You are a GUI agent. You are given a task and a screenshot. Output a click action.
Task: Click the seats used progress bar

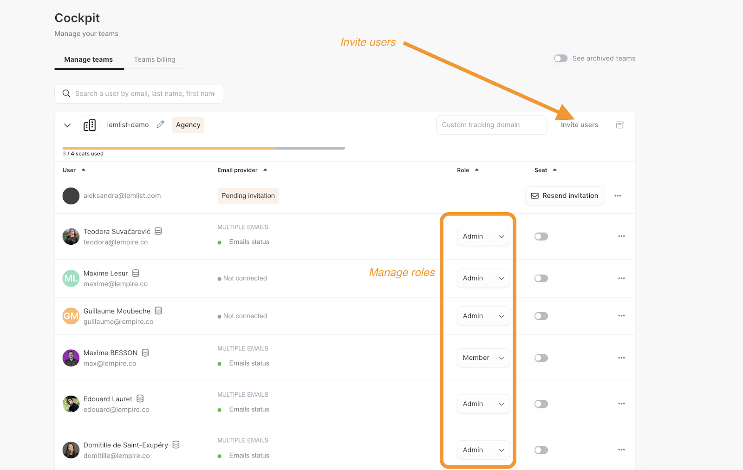click(203, 148)
